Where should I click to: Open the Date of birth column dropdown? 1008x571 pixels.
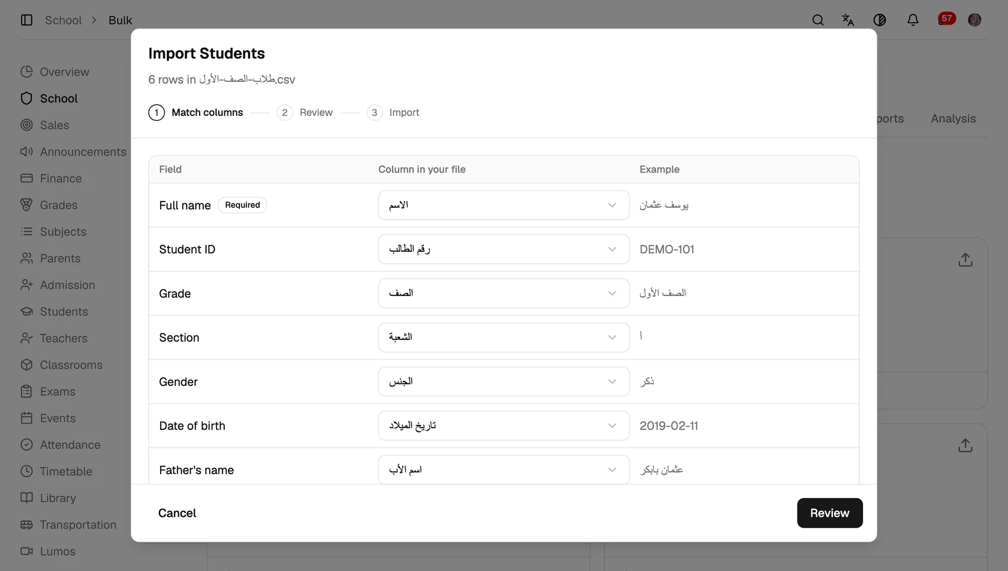[x=503, y=426]
